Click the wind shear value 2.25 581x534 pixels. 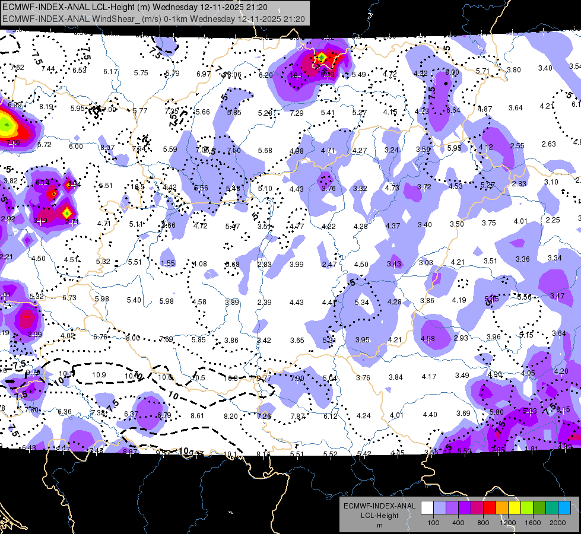pos(553,220)
